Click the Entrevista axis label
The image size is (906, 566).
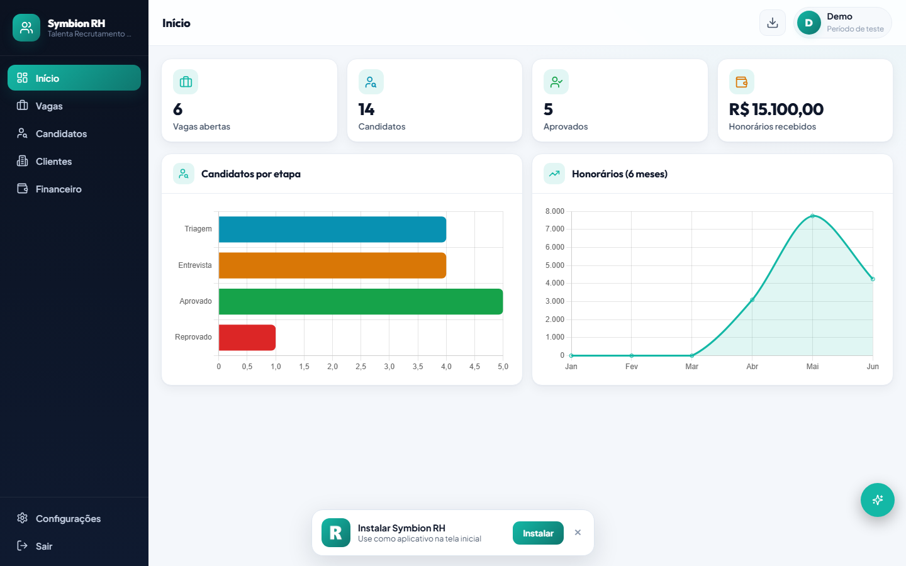[x=195, y=265]
